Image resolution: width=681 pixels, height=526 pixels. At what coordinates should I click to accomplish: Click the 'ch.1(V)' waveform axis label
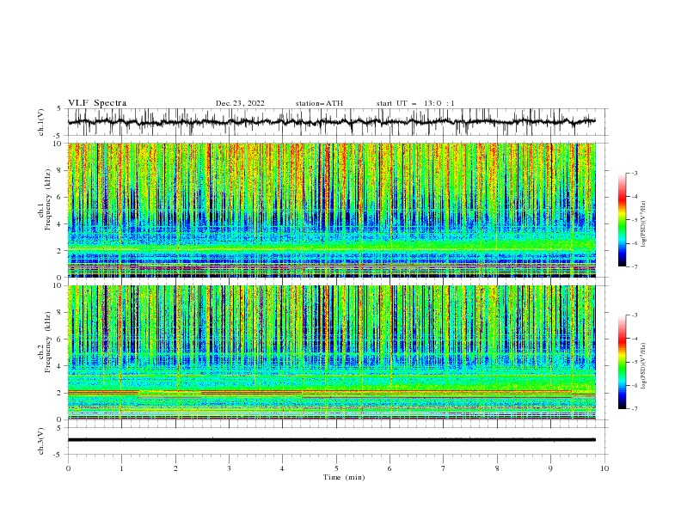41,122
